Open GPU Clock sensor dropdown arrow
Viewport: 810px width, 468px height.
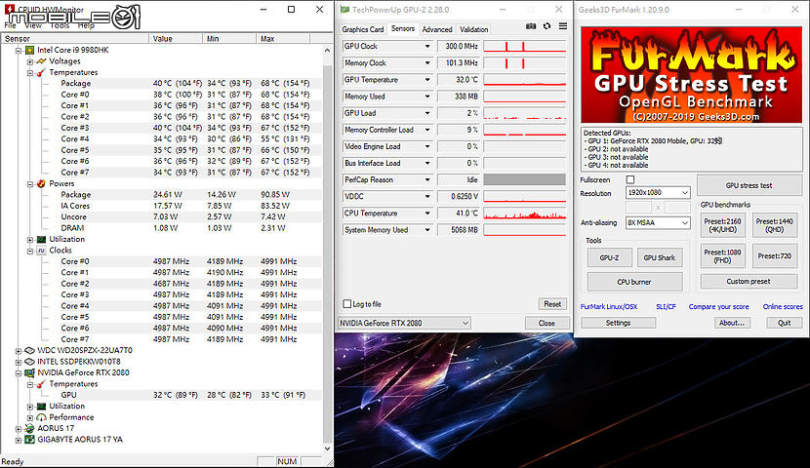click(427, 47)
